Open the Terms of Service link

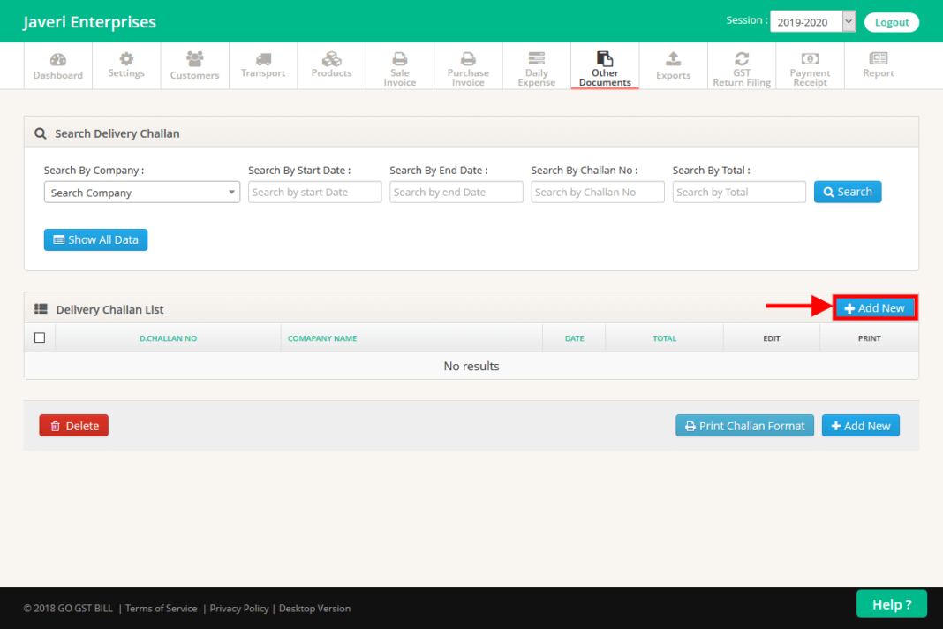point(161,608)
